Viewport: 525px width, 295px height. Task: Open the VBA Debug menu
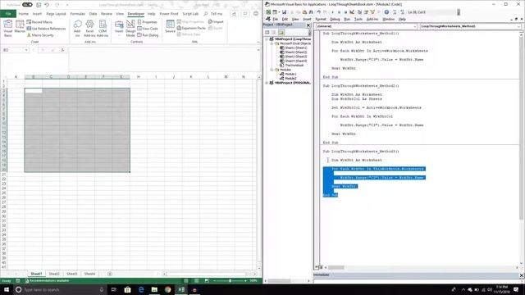point(335,19)
